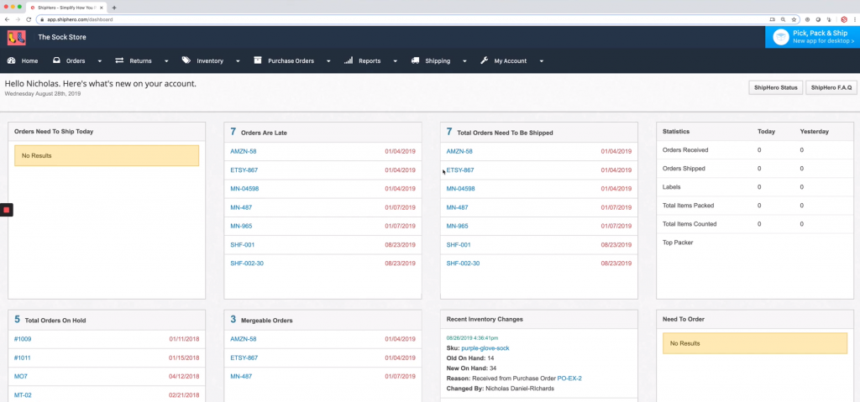Open AMZN-58 in Total Orders Need To Be Shipped
Screen dimensions: 860x402
(459, 151)
